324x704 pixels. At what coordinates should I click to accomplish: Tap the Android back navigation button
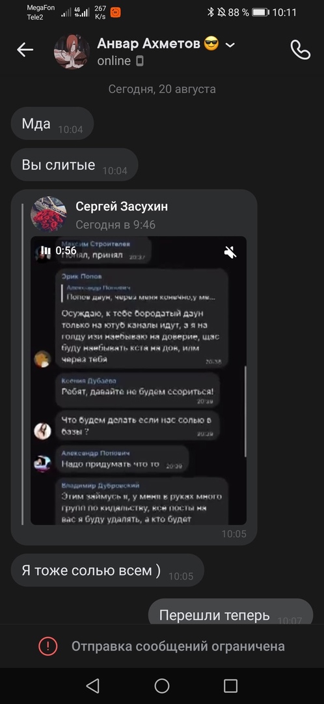pos(92,686)
